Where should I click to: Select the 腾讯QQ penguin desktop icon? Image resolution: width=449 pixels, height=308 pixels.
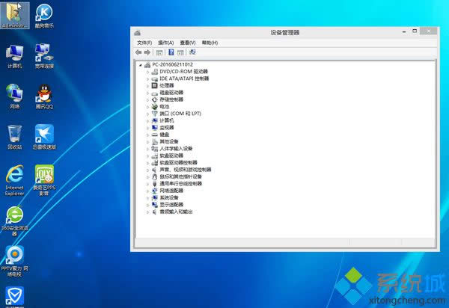(x=44, y=96)
